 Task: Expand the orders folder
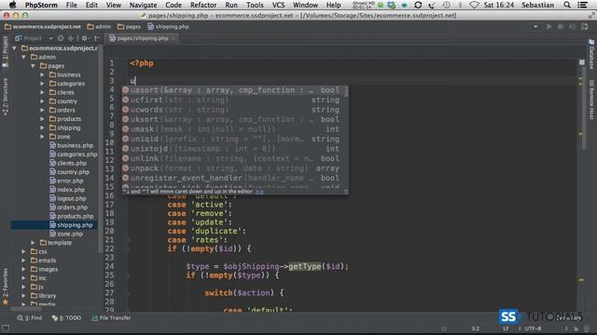coord(42,110)
